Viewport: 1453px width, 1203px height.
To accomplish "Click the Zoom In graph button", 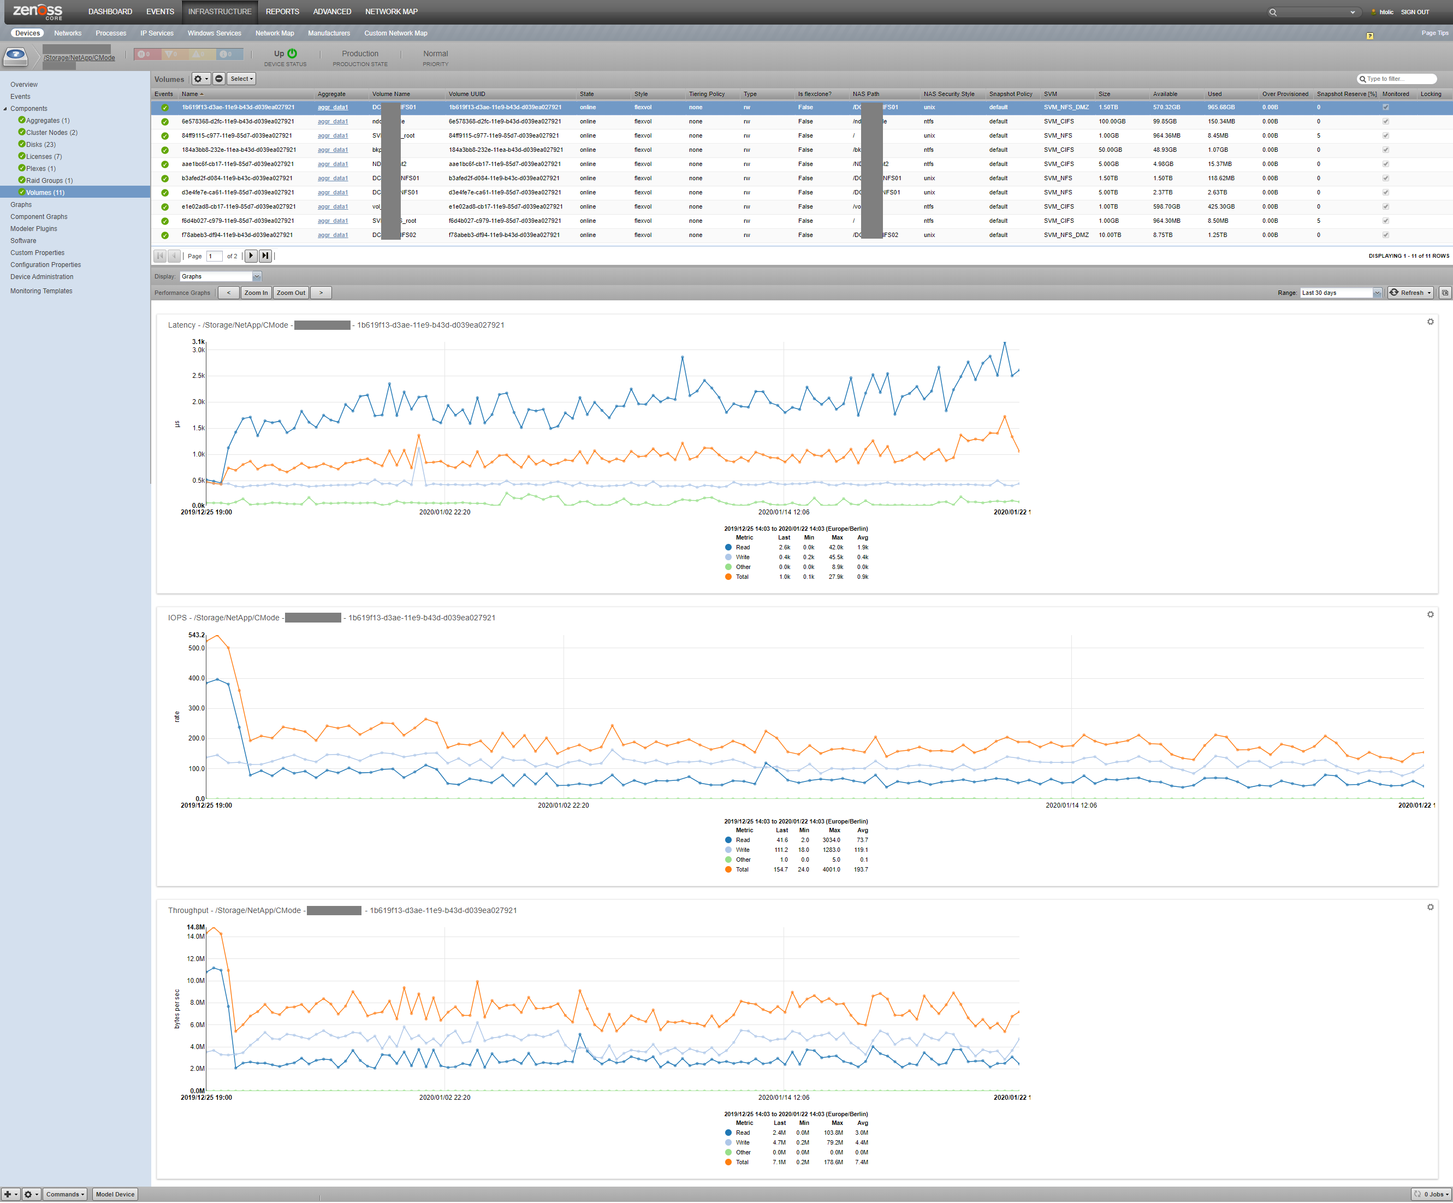I will (x=256, y=293).
